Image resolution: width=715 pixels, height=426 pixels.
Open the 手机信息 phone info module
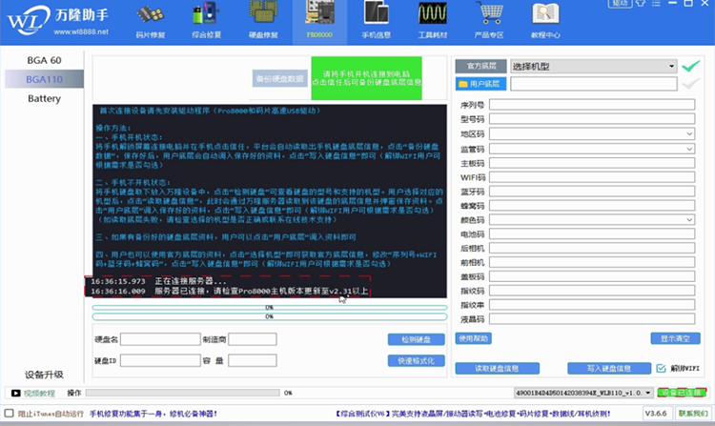[x=377, y=21]
